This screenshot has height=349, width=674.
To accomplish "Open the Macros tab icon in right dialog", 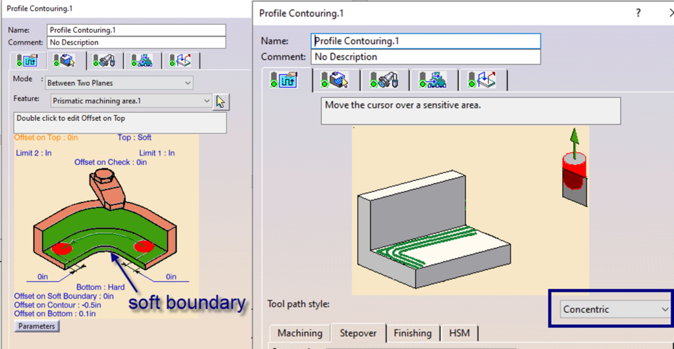I will tap(482, 80).
